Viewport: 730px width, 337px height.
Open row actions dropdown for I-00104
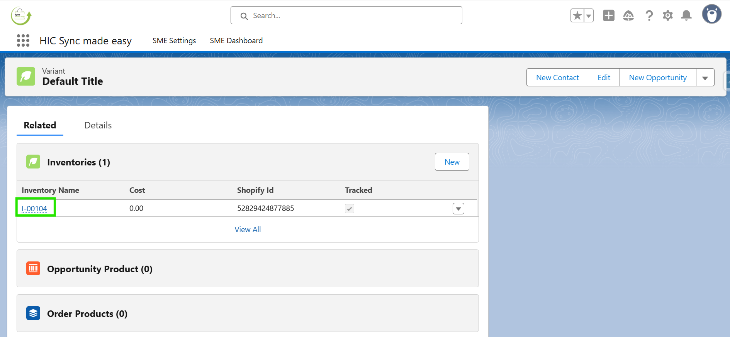pyautogui.click(x=458, y=209)
